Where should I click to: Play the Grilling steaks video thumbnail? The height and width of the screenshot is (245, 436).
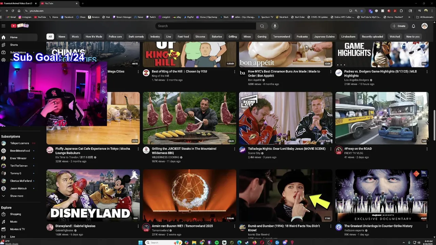point(189,118)
